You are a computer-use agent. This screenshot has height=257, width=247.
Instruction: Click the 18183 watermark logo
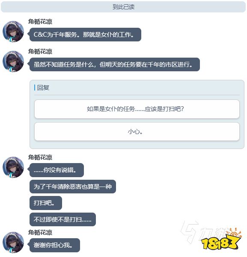point(221,241)
